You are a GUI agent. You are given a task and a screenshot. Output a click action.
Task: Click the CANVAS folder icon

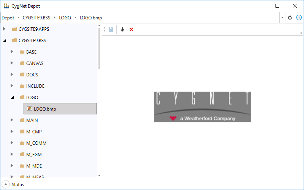[22, 63]
